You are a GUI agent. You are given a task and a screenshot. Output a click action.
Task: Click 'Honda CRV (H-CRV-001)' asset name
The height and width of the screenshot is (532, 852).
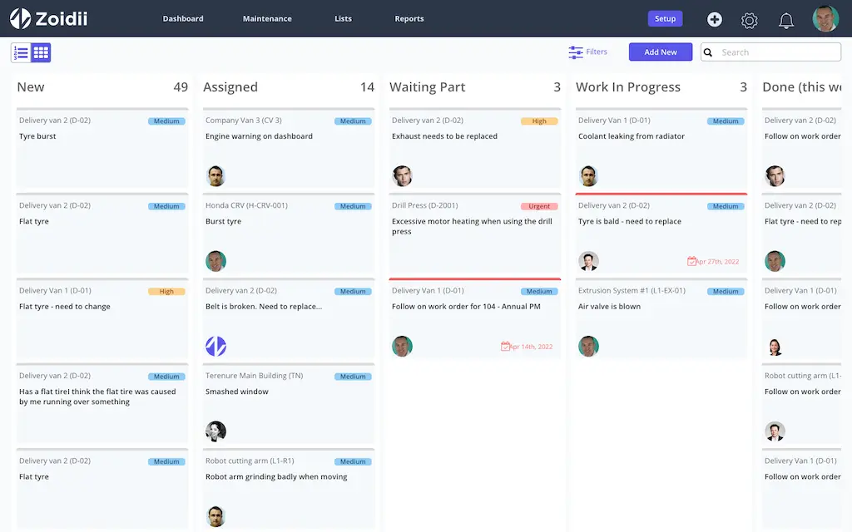pos(246,205)
